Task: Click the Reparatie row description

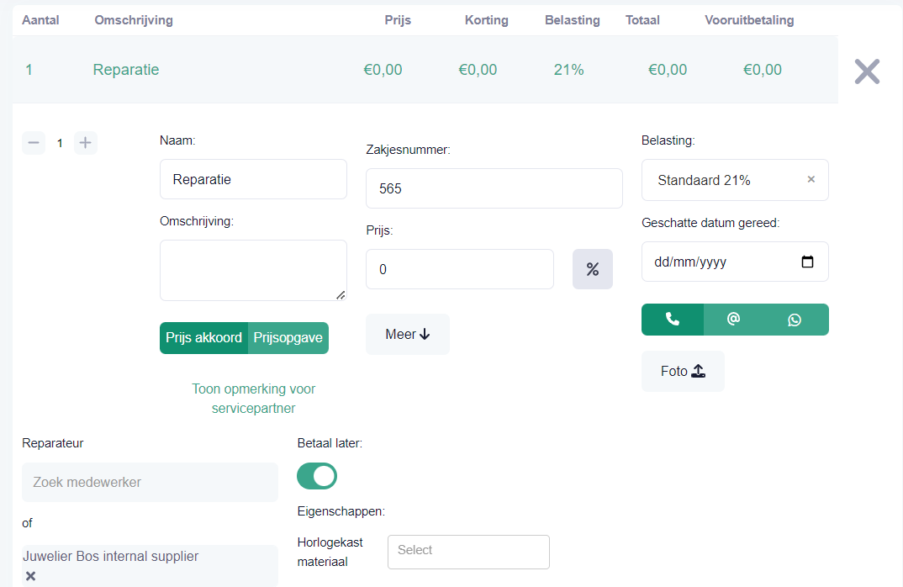Action: 126,70
